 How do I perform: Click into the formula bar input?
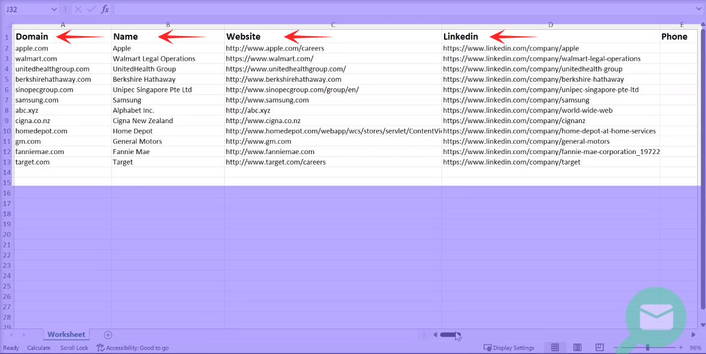[x=403, y=9]
